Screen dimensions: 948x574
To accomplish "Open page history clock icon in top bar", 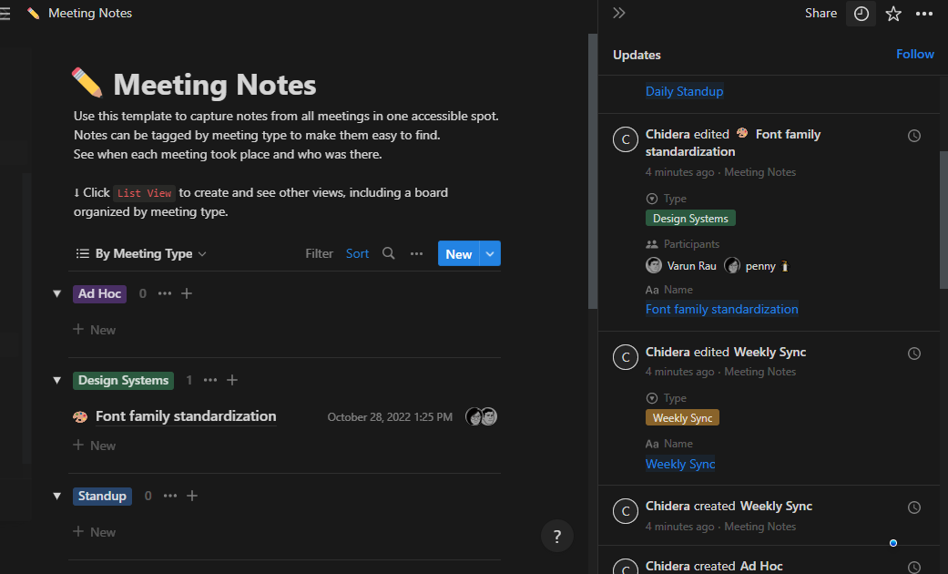I will tap(861, 14).
